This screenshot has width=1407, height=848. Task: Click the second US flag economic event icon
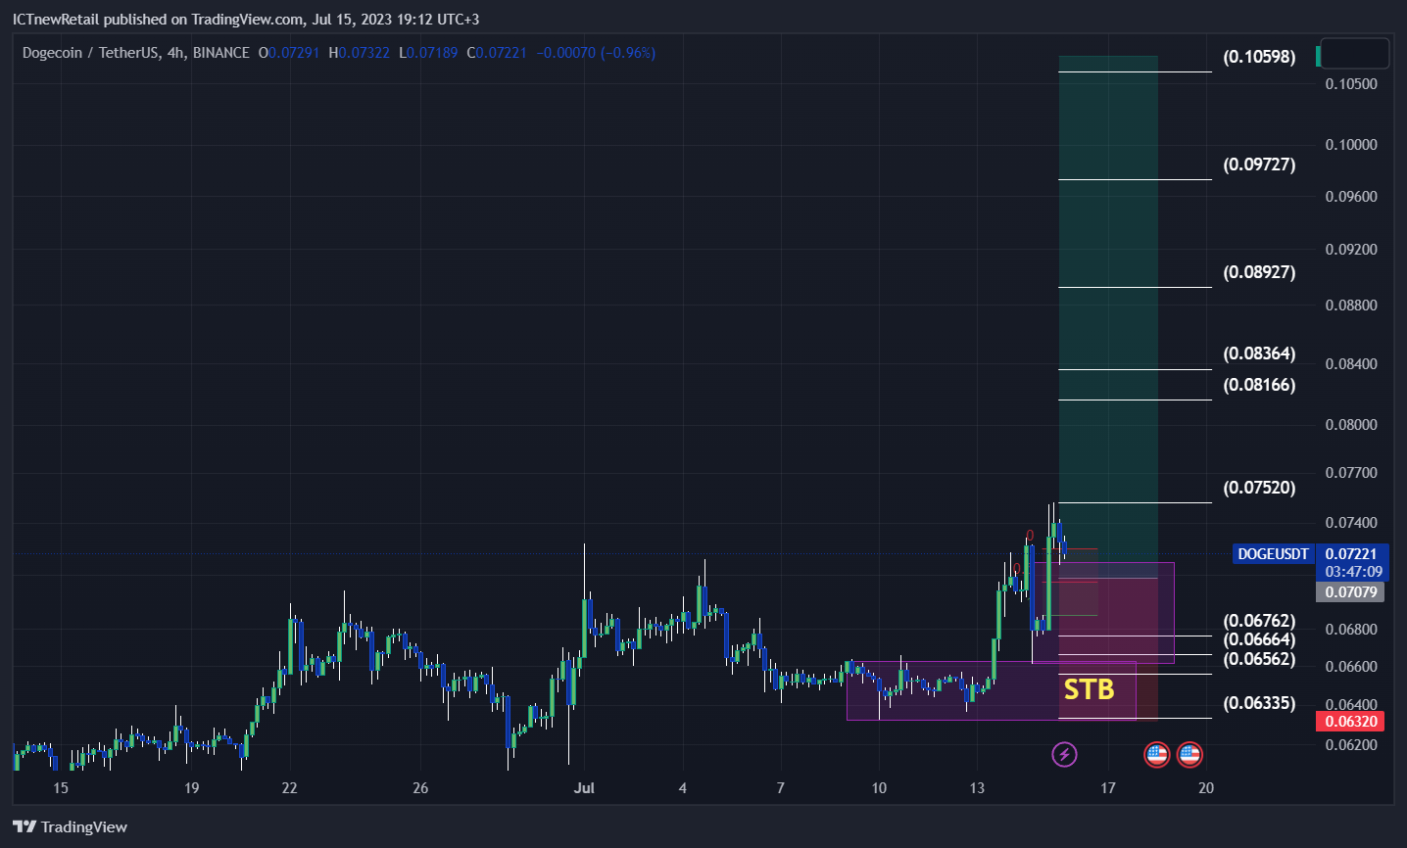[x=1189, y=754]
